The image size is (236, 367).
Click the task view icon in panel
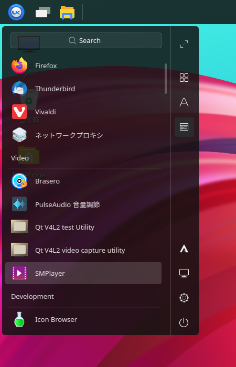click(x=43, y=12)
